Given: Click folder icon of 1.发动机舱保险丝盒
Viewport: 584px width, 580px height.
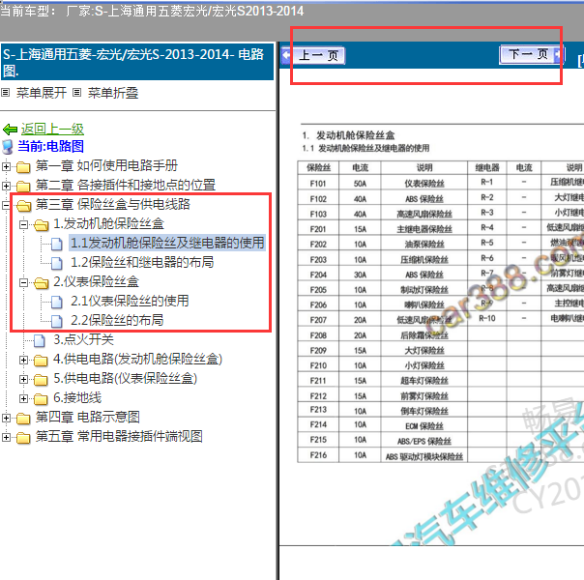Looking at the screenshot, I should point(41,225).
